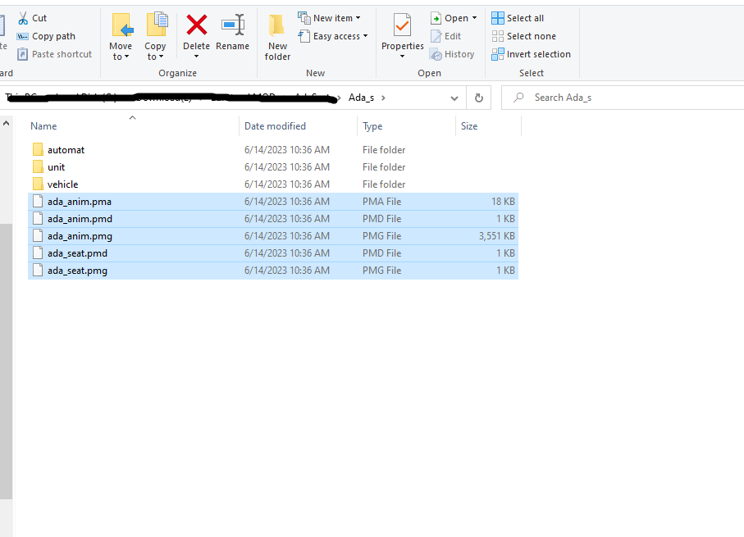The width and height of the screenshot is (744, 537).
Task: Click ada_seat.pmg row's PMG File type
Action: (382, 271)
